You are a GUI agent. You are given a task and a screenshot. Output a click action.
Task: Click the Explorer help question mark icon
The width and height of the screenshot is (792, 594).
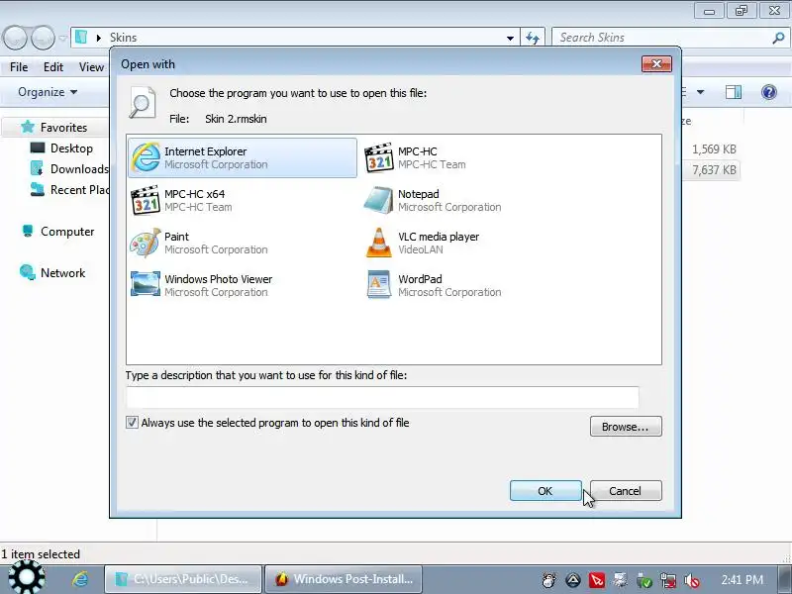769,92
